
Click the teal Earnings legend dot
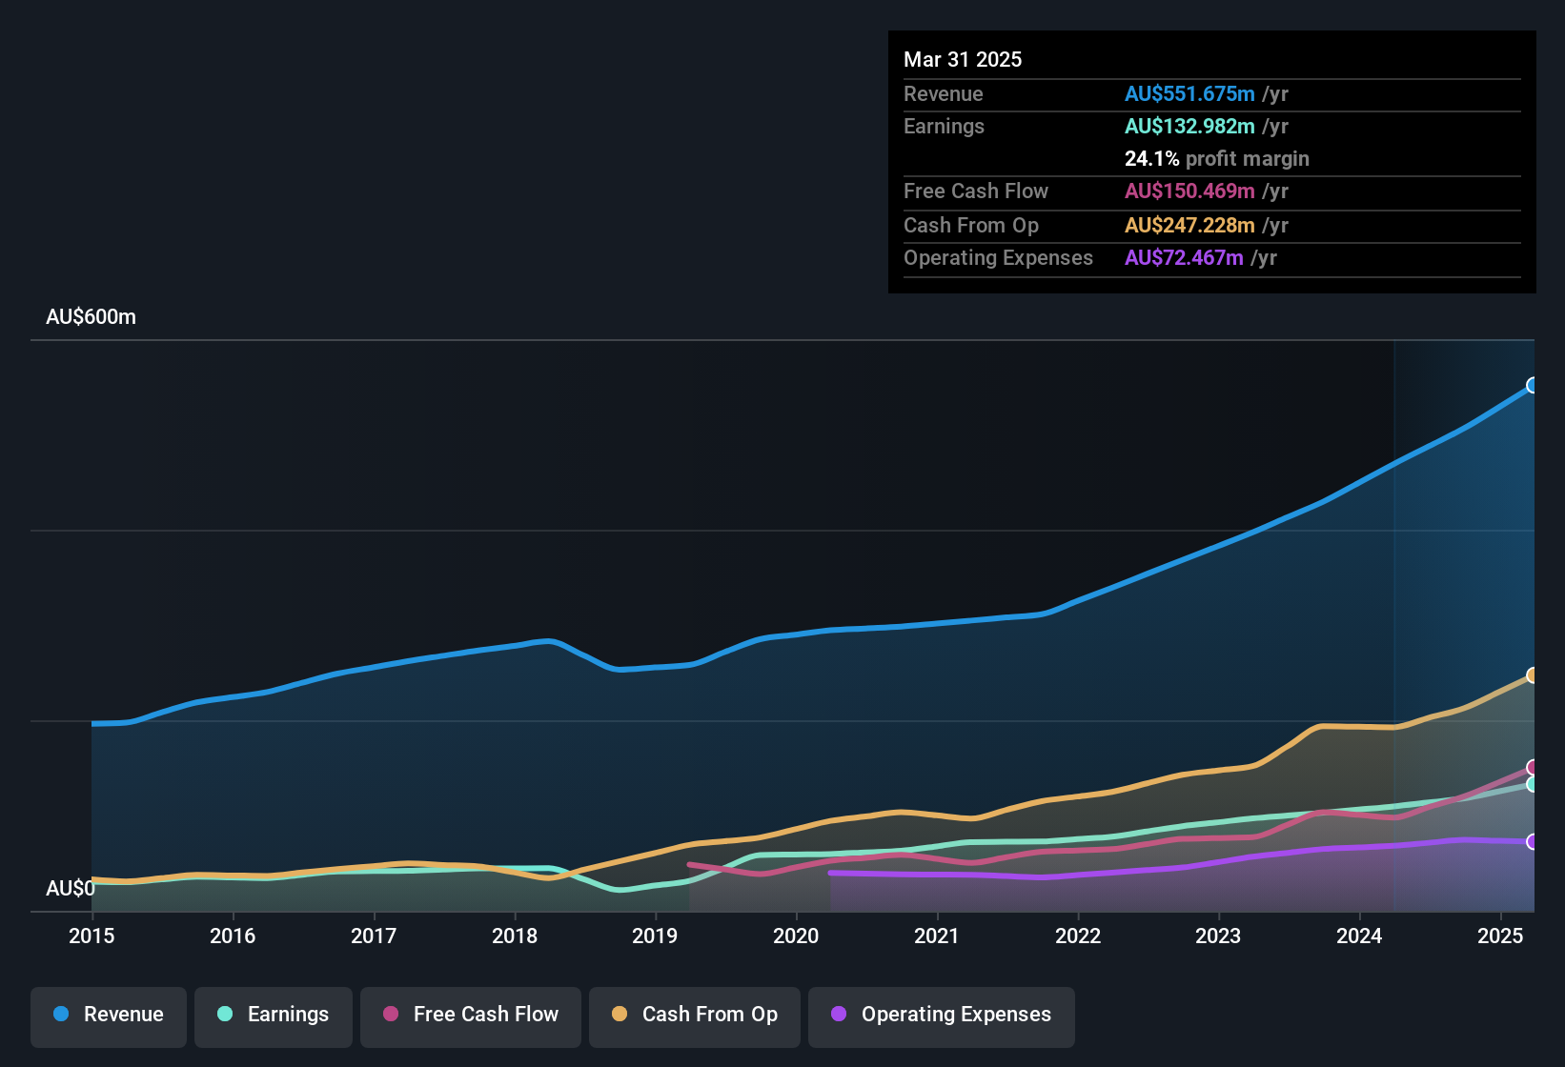point(225,1015)
